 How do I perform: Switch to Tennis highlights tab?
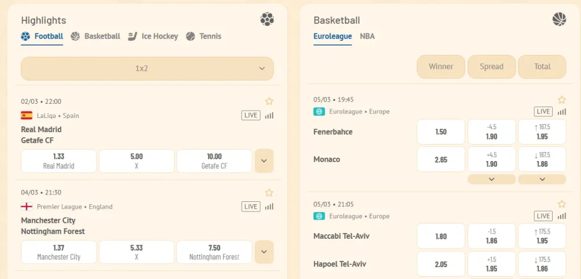204,36
